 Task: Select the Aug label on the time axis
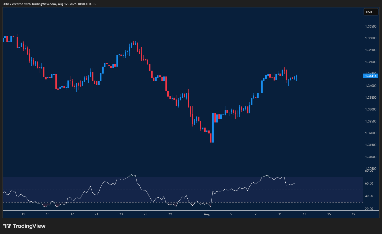207,214
